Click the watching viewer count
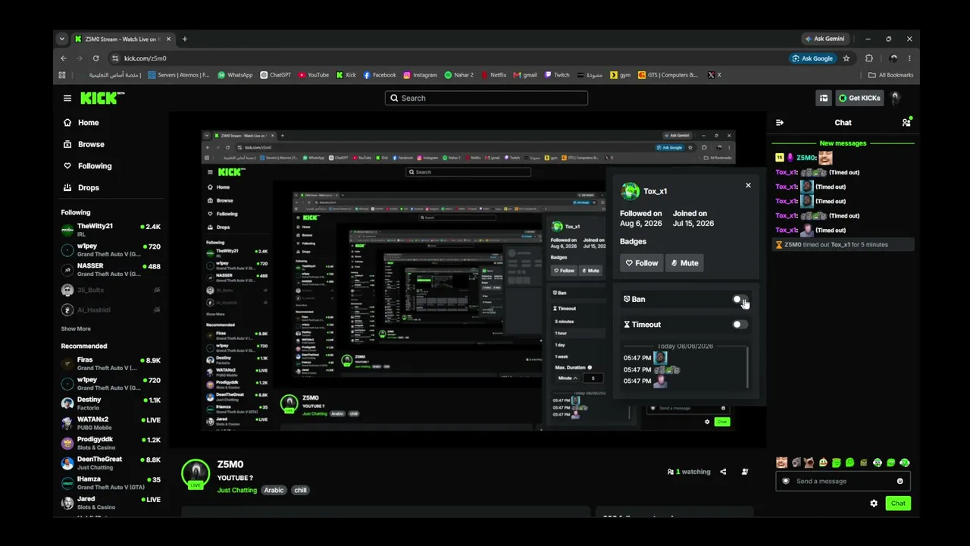 point(689,472)
